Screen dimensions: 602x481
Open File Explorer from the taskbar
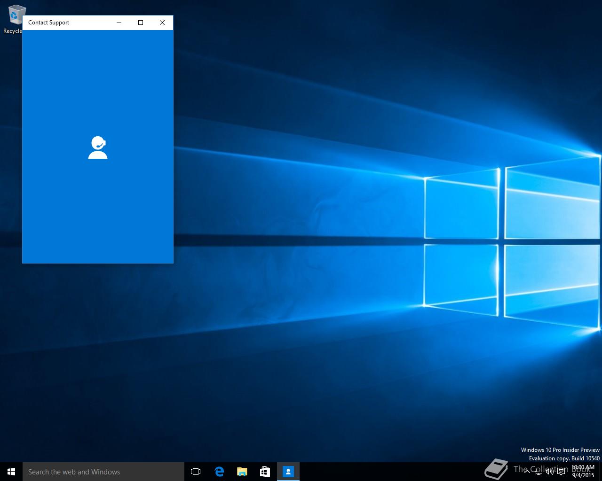coord(242,472)
